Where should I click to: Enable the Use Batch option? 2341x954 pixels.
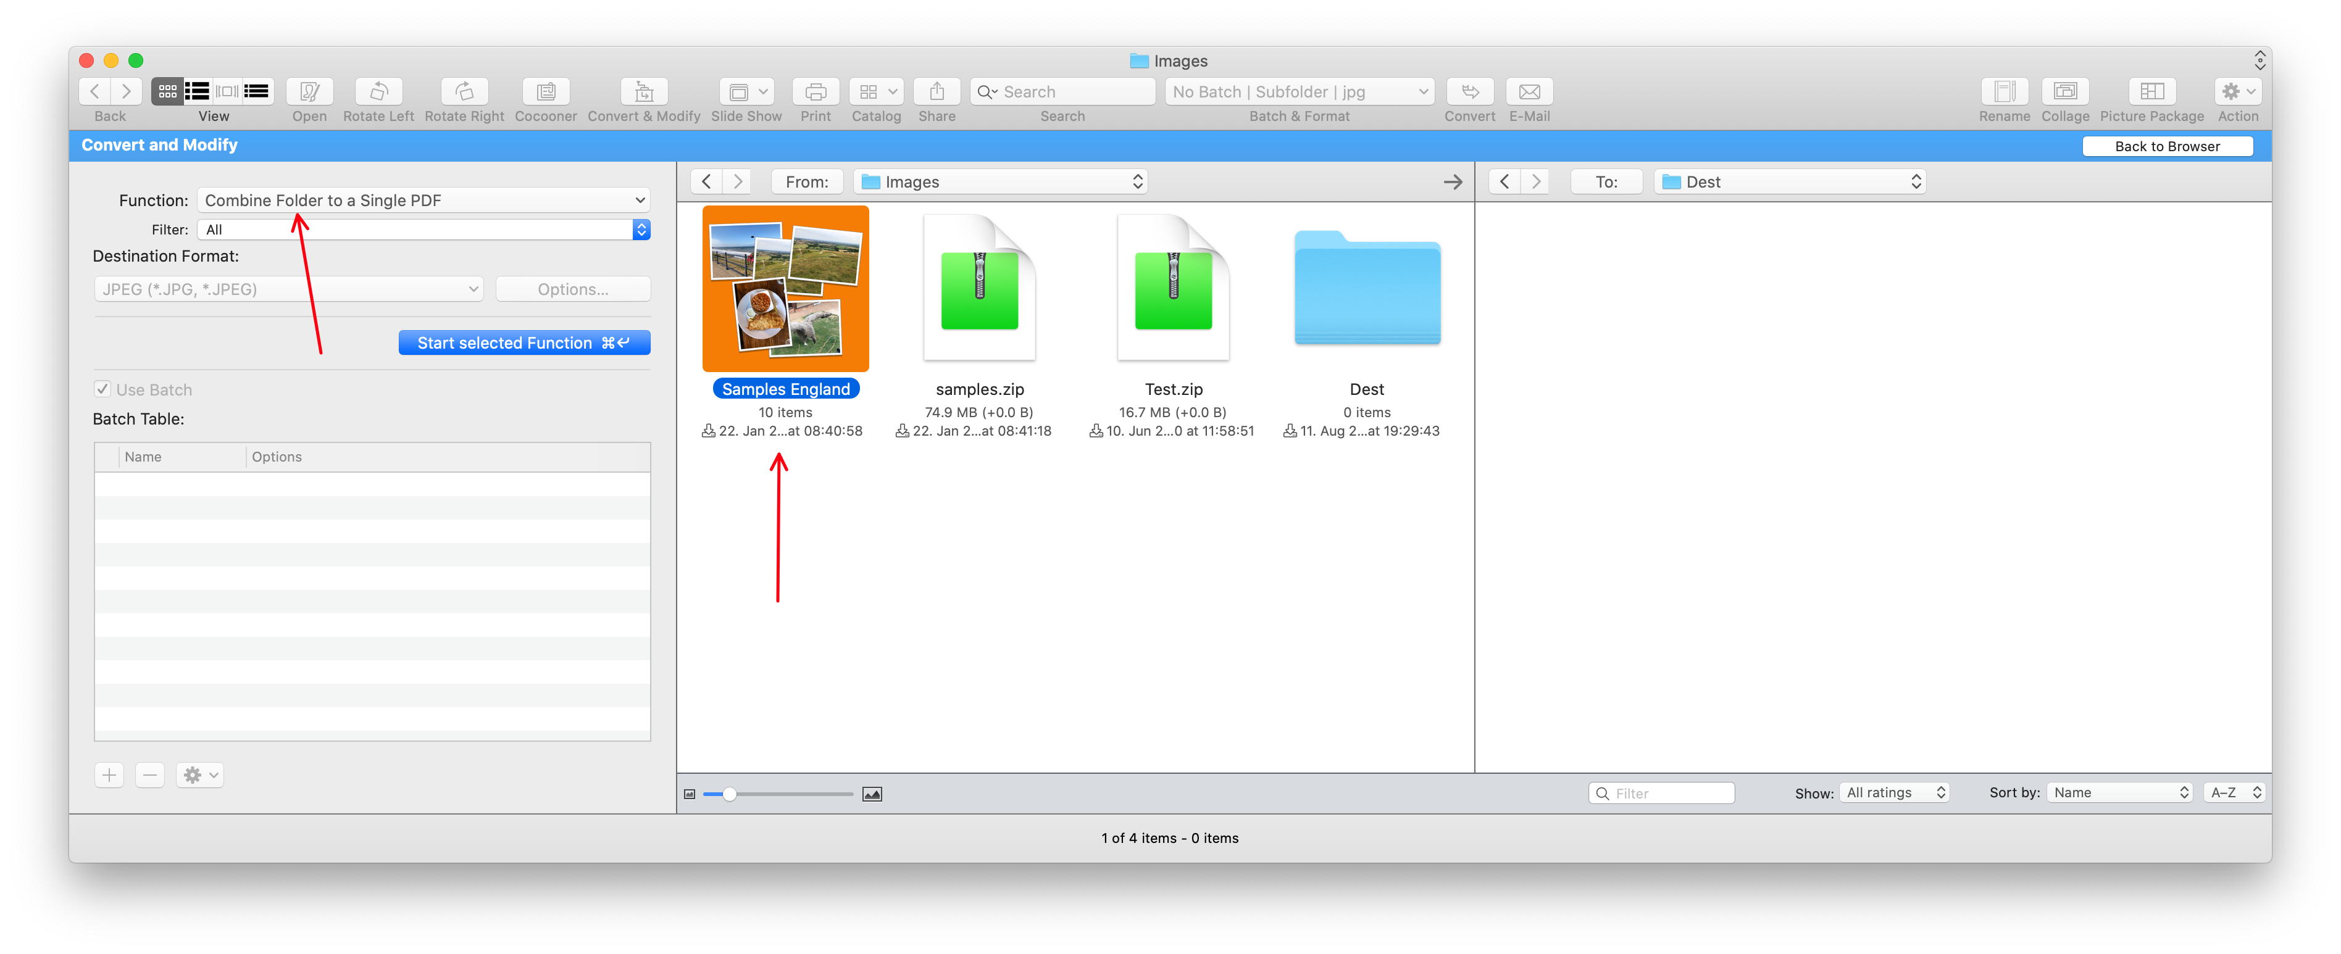[100, 388]
